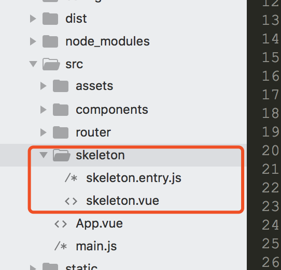Click the open src folder icon
The width and height of the screenshot is (281, 270).
pos(51,64)
